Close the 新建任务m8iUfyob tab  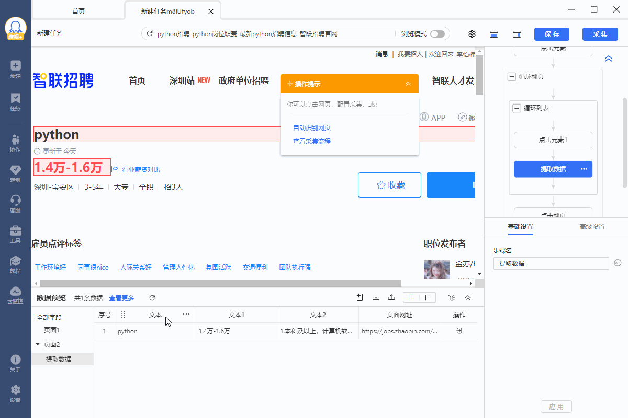click(210, 11)
